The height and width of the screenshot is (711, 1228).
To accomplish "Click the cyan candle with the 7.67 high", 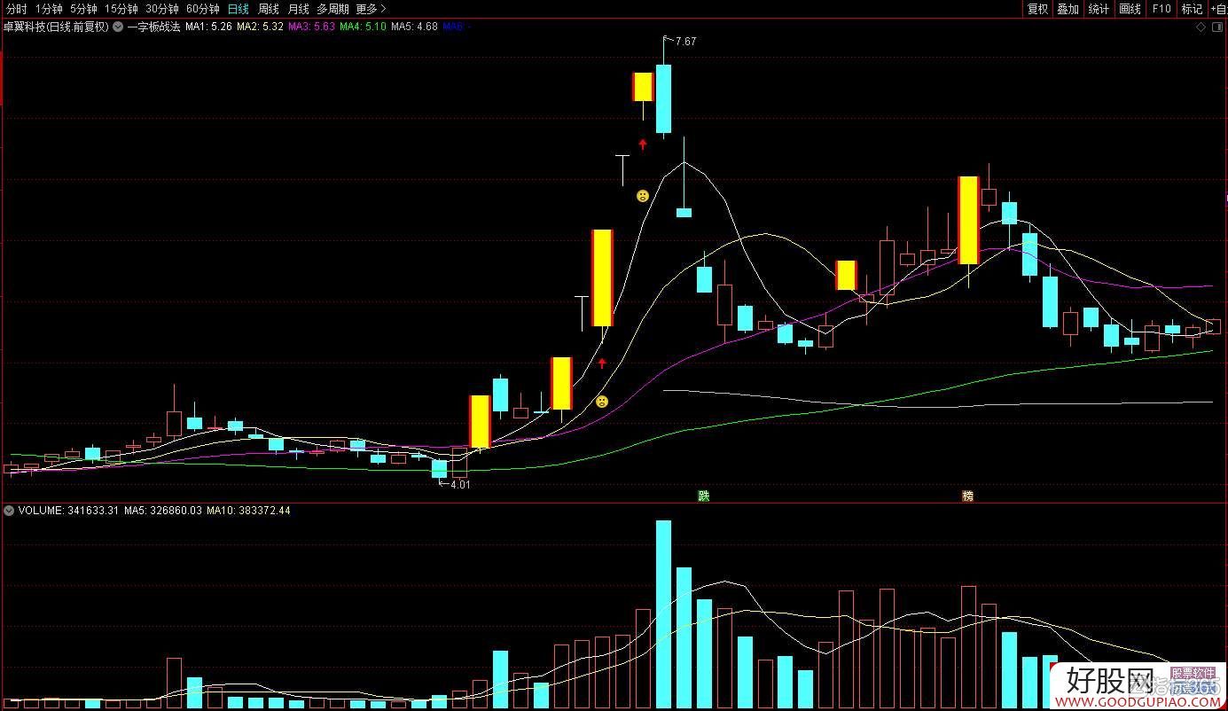I will tap(663, 98).
